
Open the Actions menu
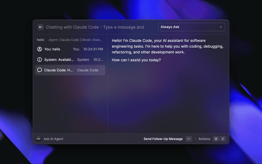point(204,139)
